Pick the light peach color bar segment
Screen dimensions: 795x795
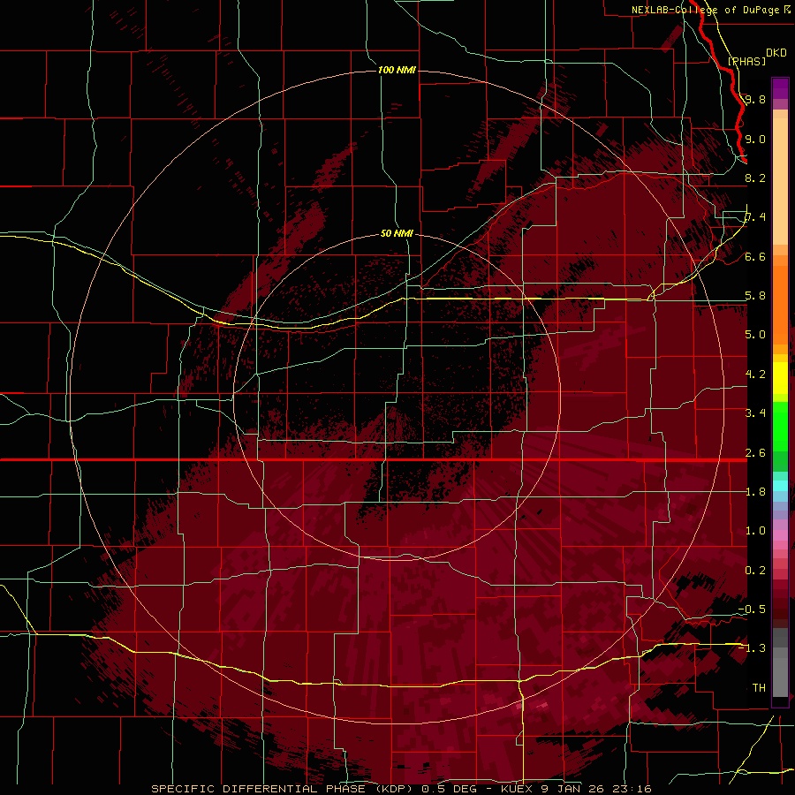point(780,181)
